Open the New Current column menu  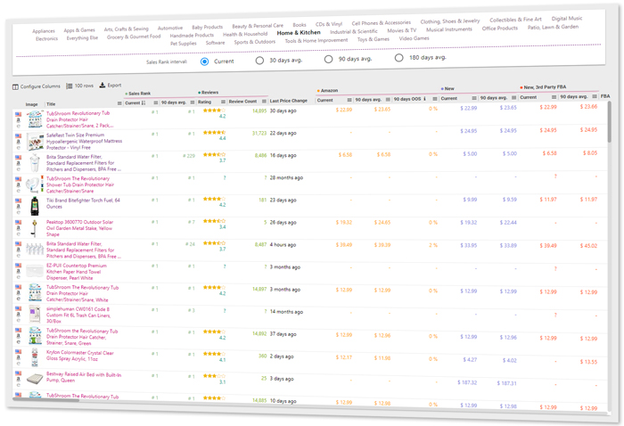(474, 98)
